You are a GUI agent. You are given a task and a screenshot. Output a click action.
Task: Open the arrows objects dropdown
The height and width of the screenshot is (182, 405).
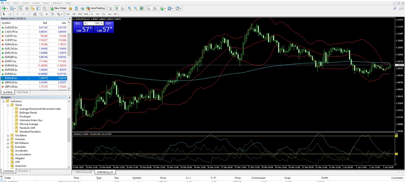point(60,14)
